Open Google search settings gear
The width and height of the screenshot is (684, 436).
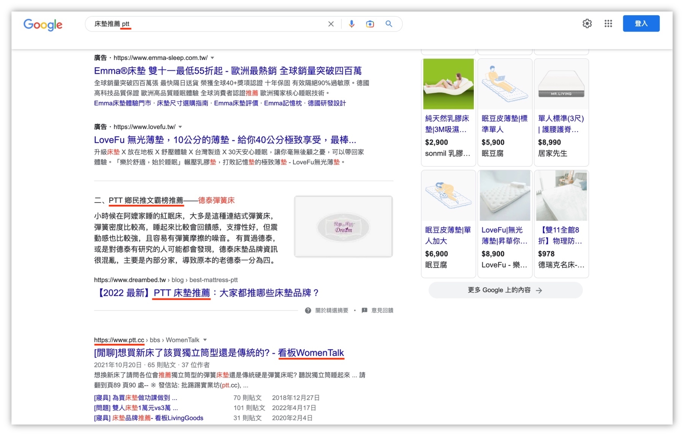pos(587,24)
